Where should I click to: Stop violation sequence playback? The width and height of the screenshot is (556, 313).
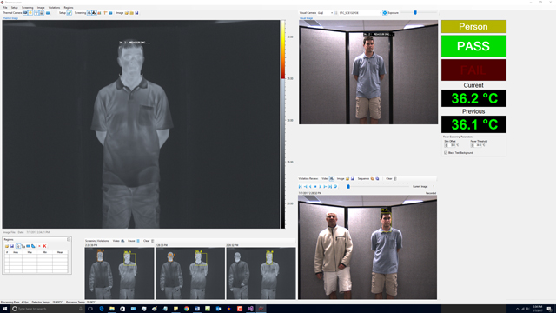click(315, 186)
